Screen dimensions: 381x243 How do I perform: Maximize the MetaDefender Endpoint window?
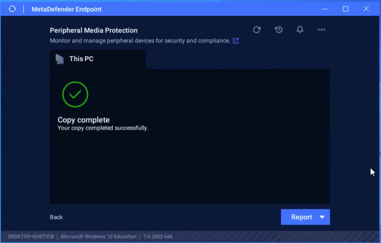[x=345, y=9]
